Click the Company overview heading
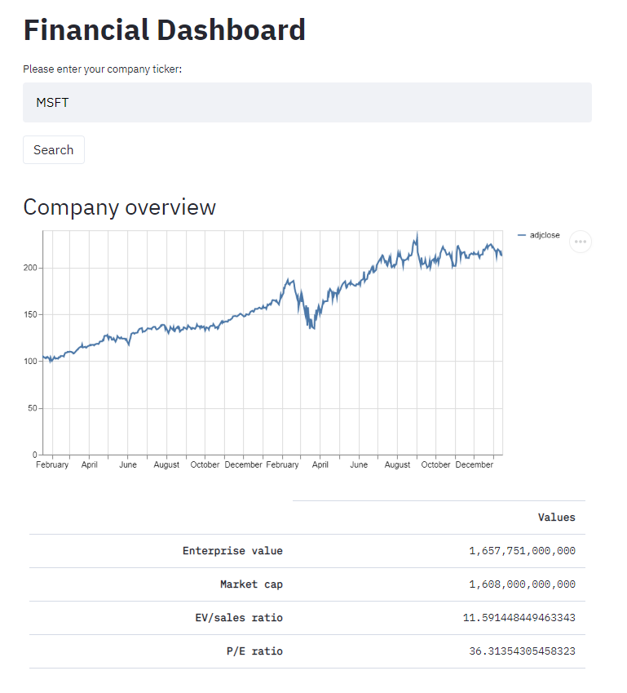 click(120, 208)
